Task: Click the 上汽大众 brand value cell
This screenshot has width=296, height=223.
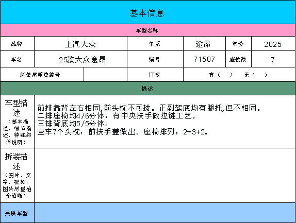Action: (x=80, y=44)
